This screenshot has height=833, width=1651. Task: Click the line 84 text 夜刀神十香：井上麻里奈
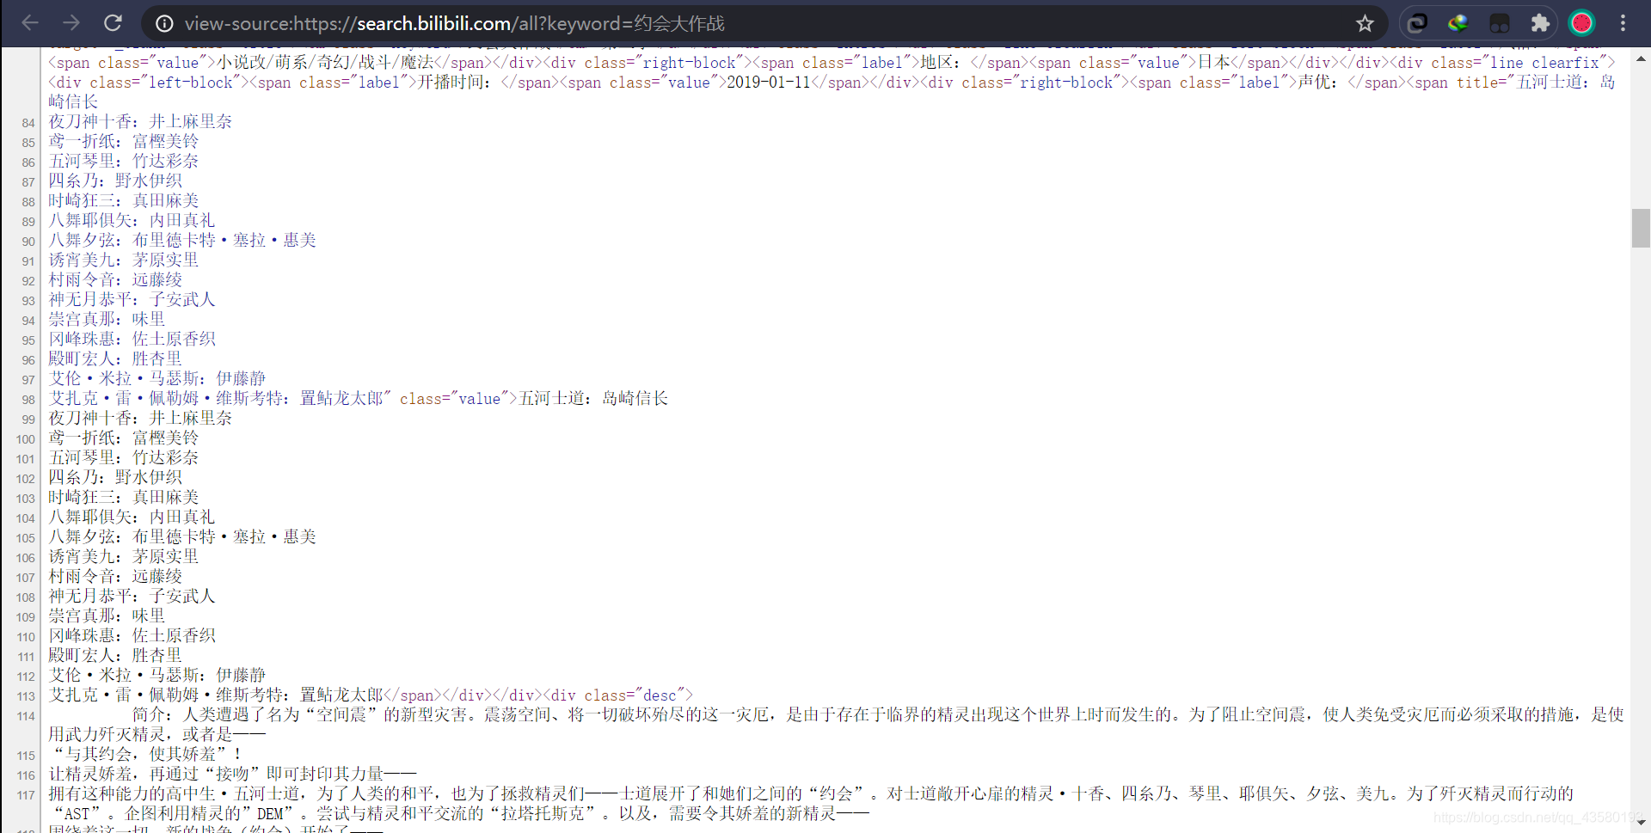tap(140, 121)
